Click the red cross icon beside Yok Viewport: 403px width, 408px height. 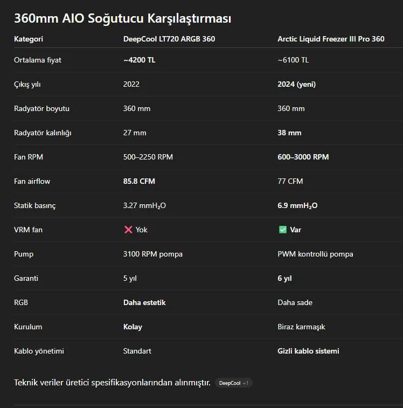tap(128, 230)
